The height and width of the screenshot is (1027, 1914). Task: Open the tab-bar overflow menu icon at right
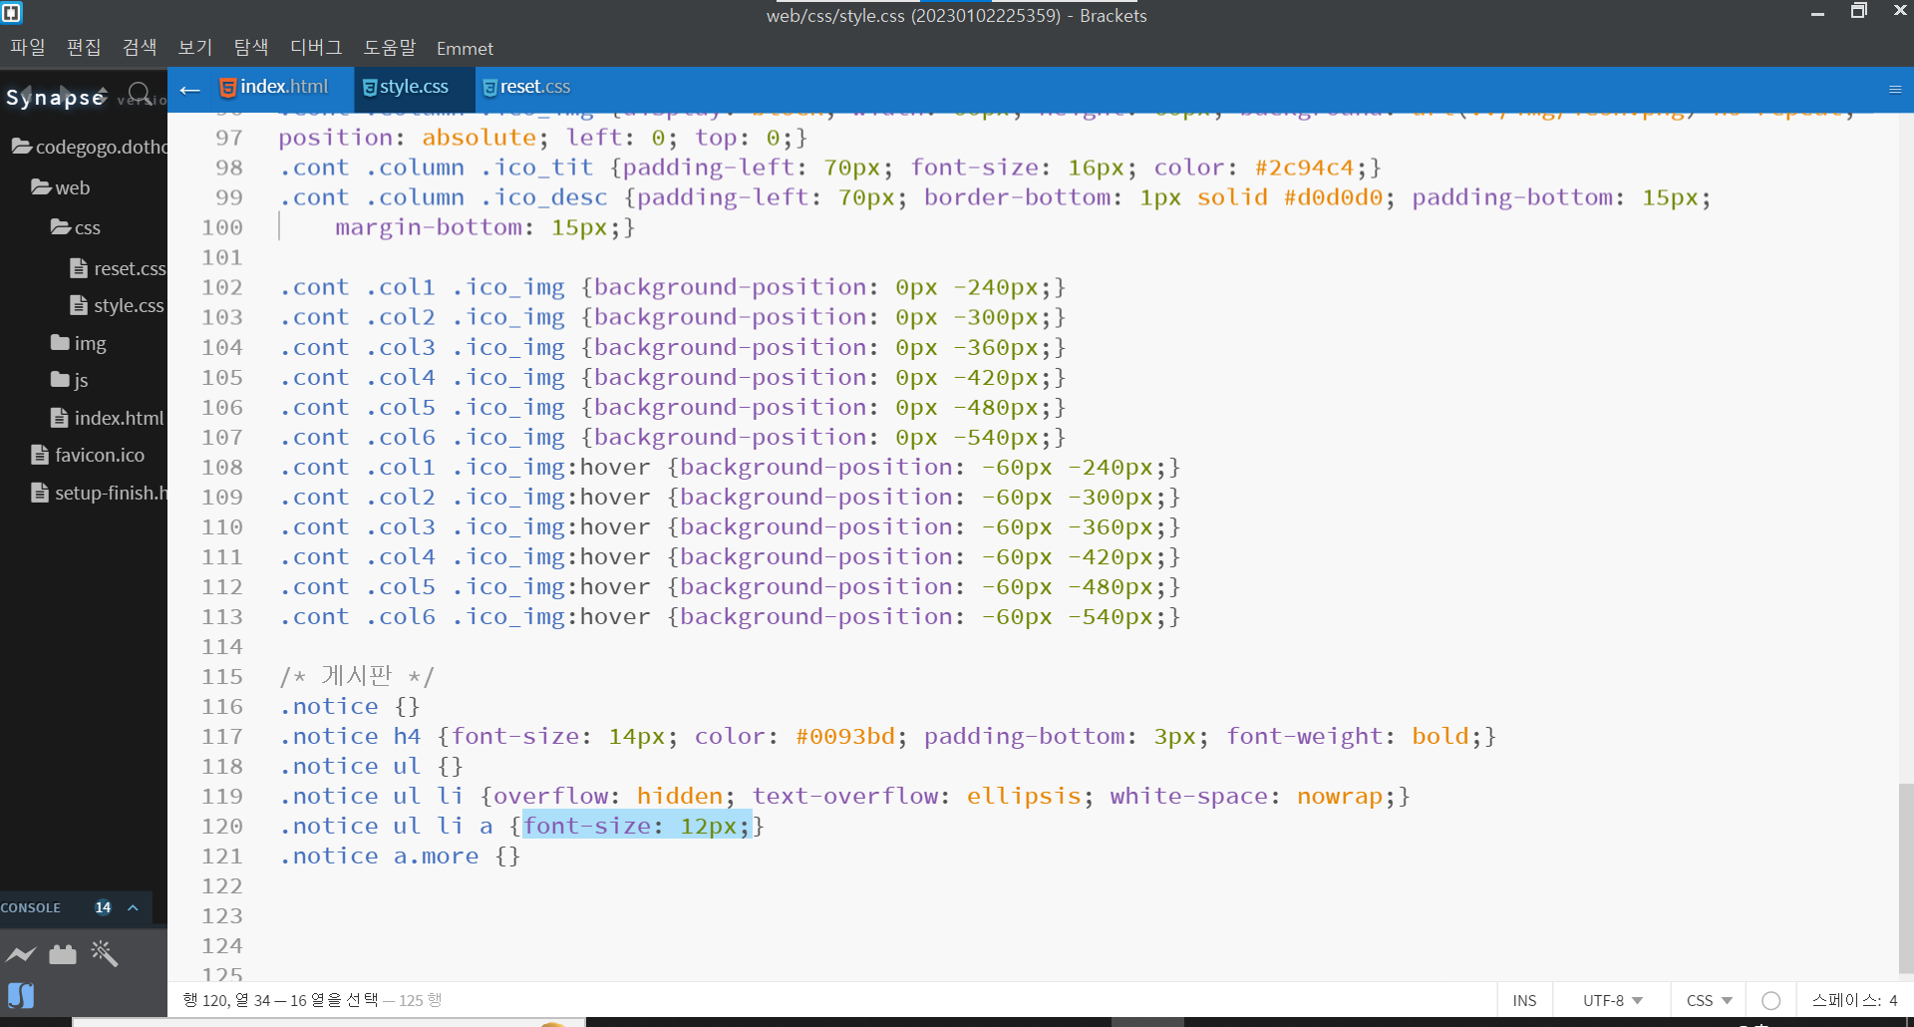tap(1895, 90)
